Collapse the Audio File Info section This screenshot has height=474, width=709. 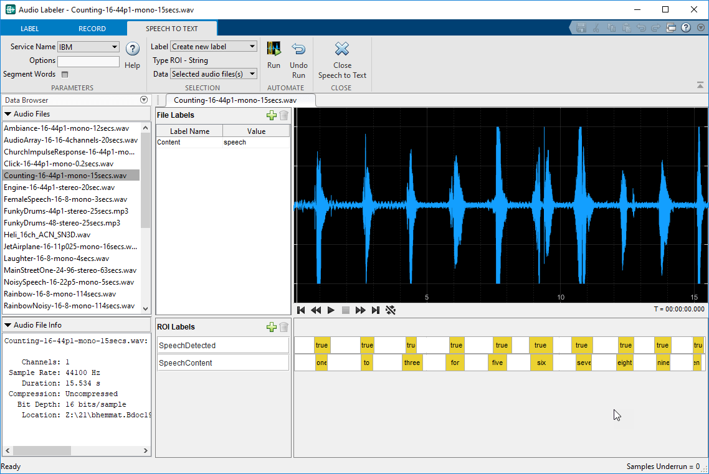point(7,325)
